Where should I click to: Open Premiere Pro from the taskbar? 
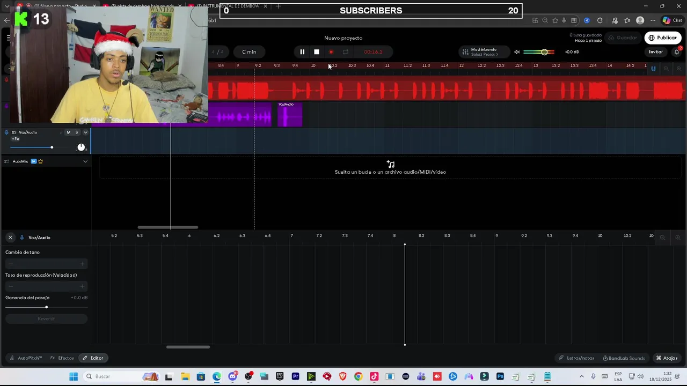[x=295, y=376]
